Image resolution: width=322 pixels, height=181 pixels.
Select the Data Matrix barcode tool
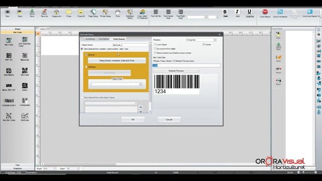[9, 72]
